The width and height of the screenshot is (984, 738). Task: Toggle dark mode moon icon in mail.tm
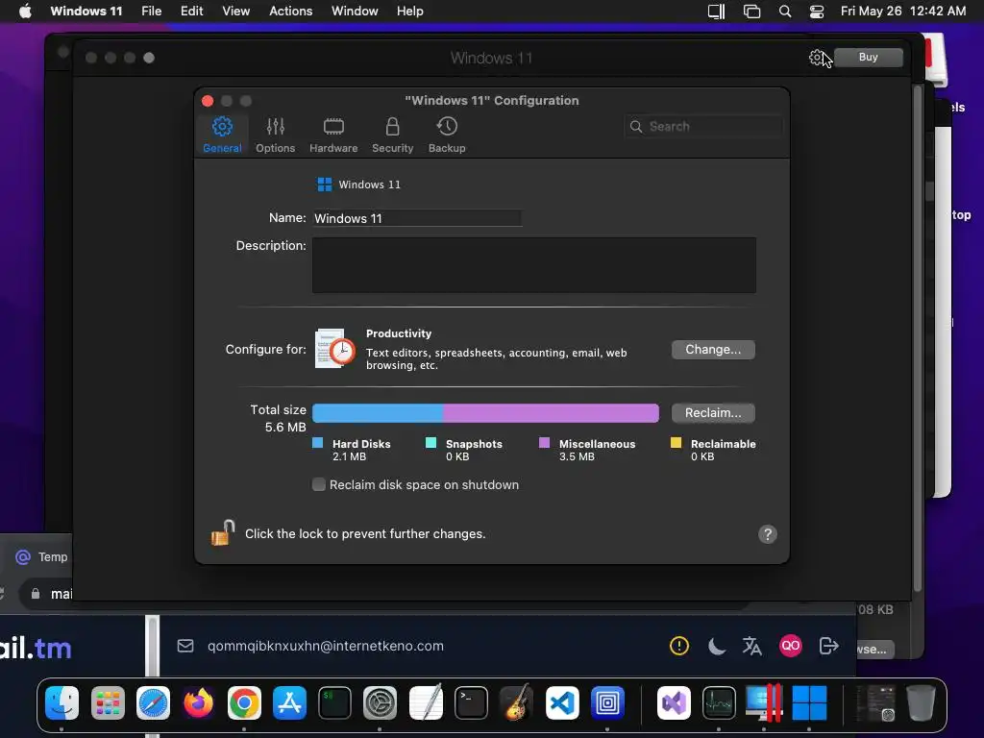click(716, 646)
